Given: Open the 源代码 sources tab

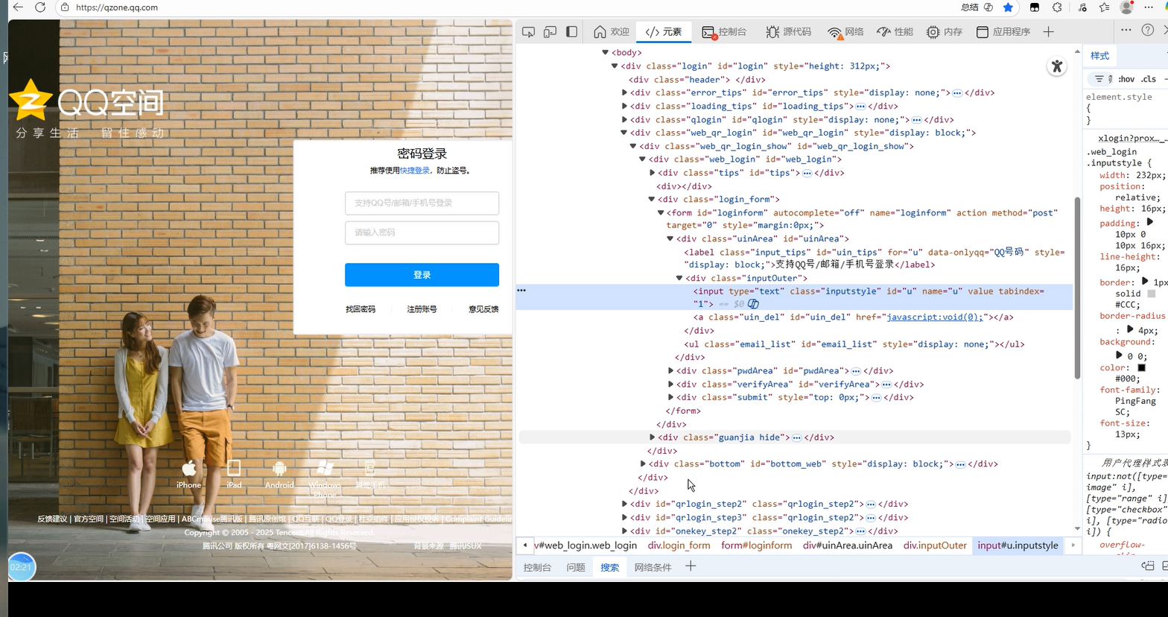Looking at the screenshot, I should pyautogui.click(x=788, y=32).
